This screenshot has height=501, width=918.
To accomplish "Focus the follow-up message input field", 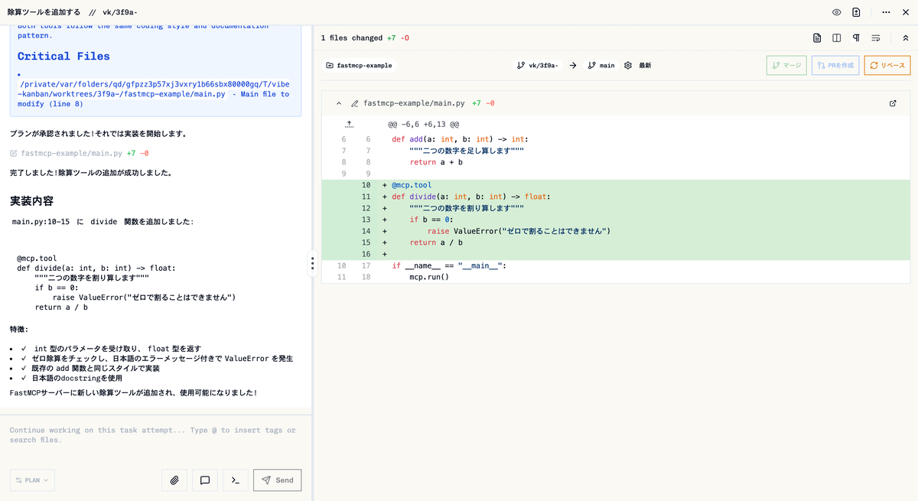I will coord(156,435).
